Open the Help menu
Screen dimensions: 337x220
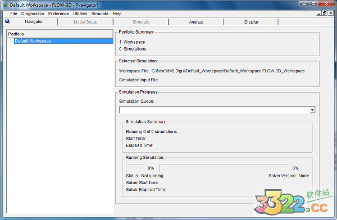click(x=117, y=13)
